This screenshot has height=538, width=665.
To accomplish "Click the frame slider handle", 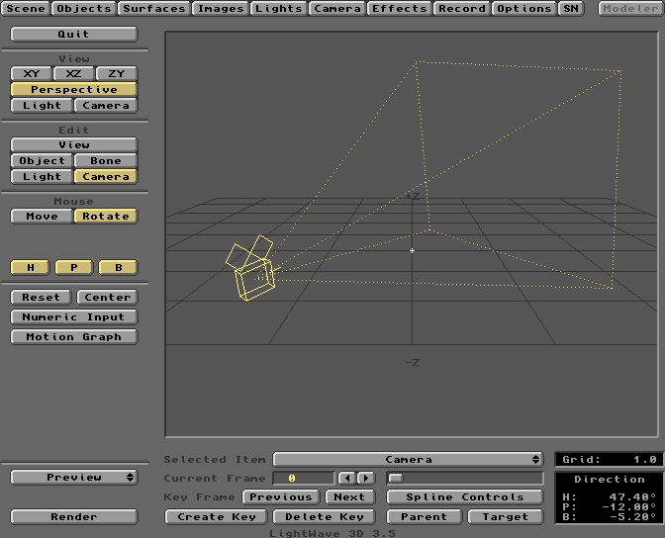I will [x=396, y=479].
